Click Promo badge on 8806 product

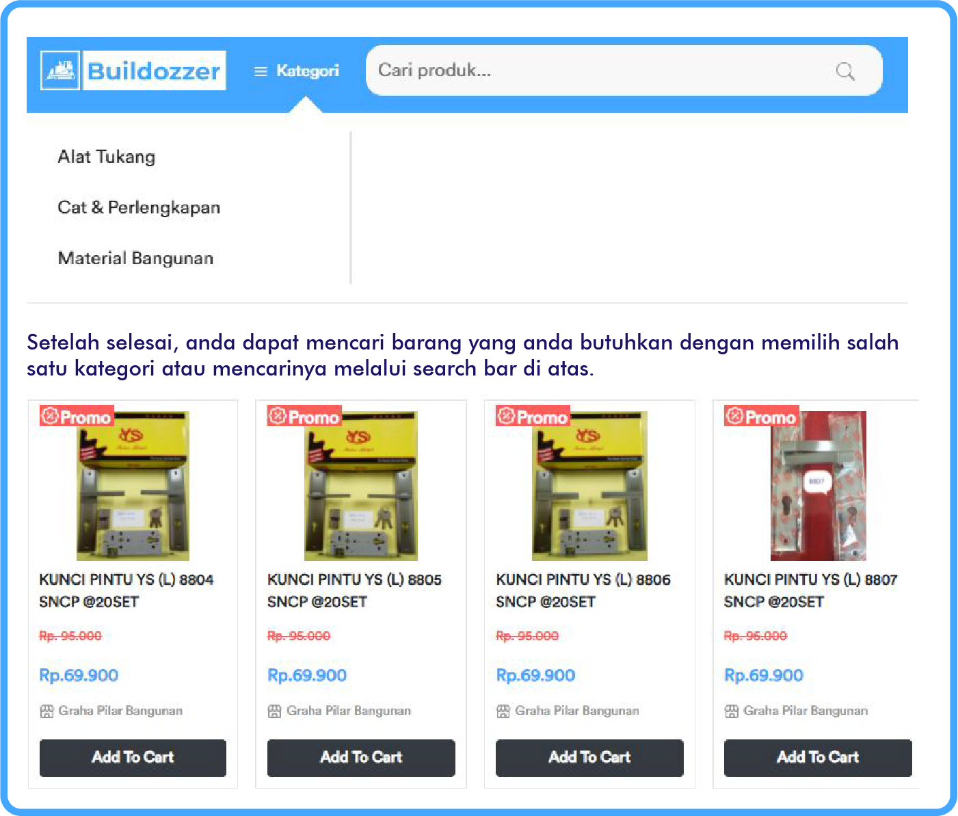click(533, 417)
